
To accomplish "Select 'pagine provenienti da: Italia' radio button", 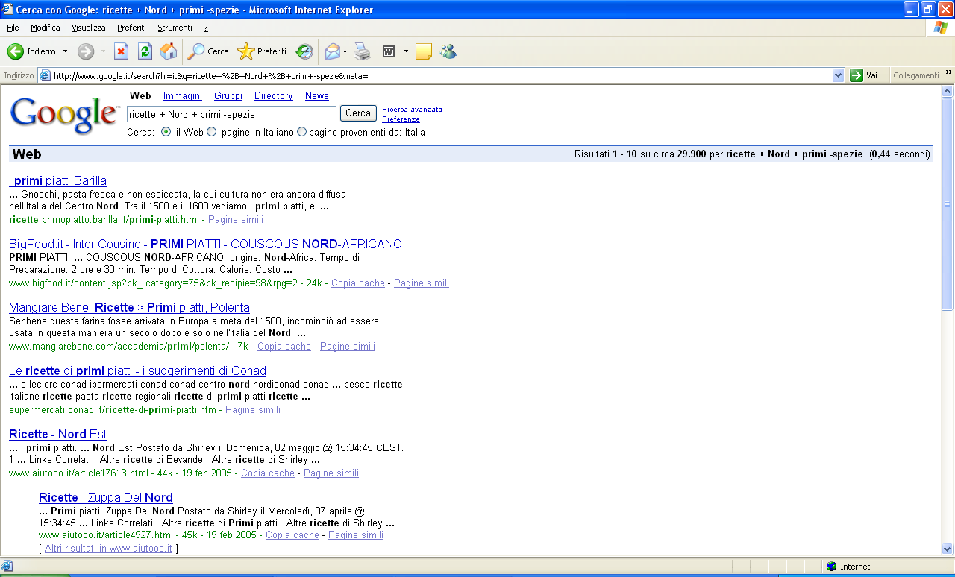I will pos(301,132).
